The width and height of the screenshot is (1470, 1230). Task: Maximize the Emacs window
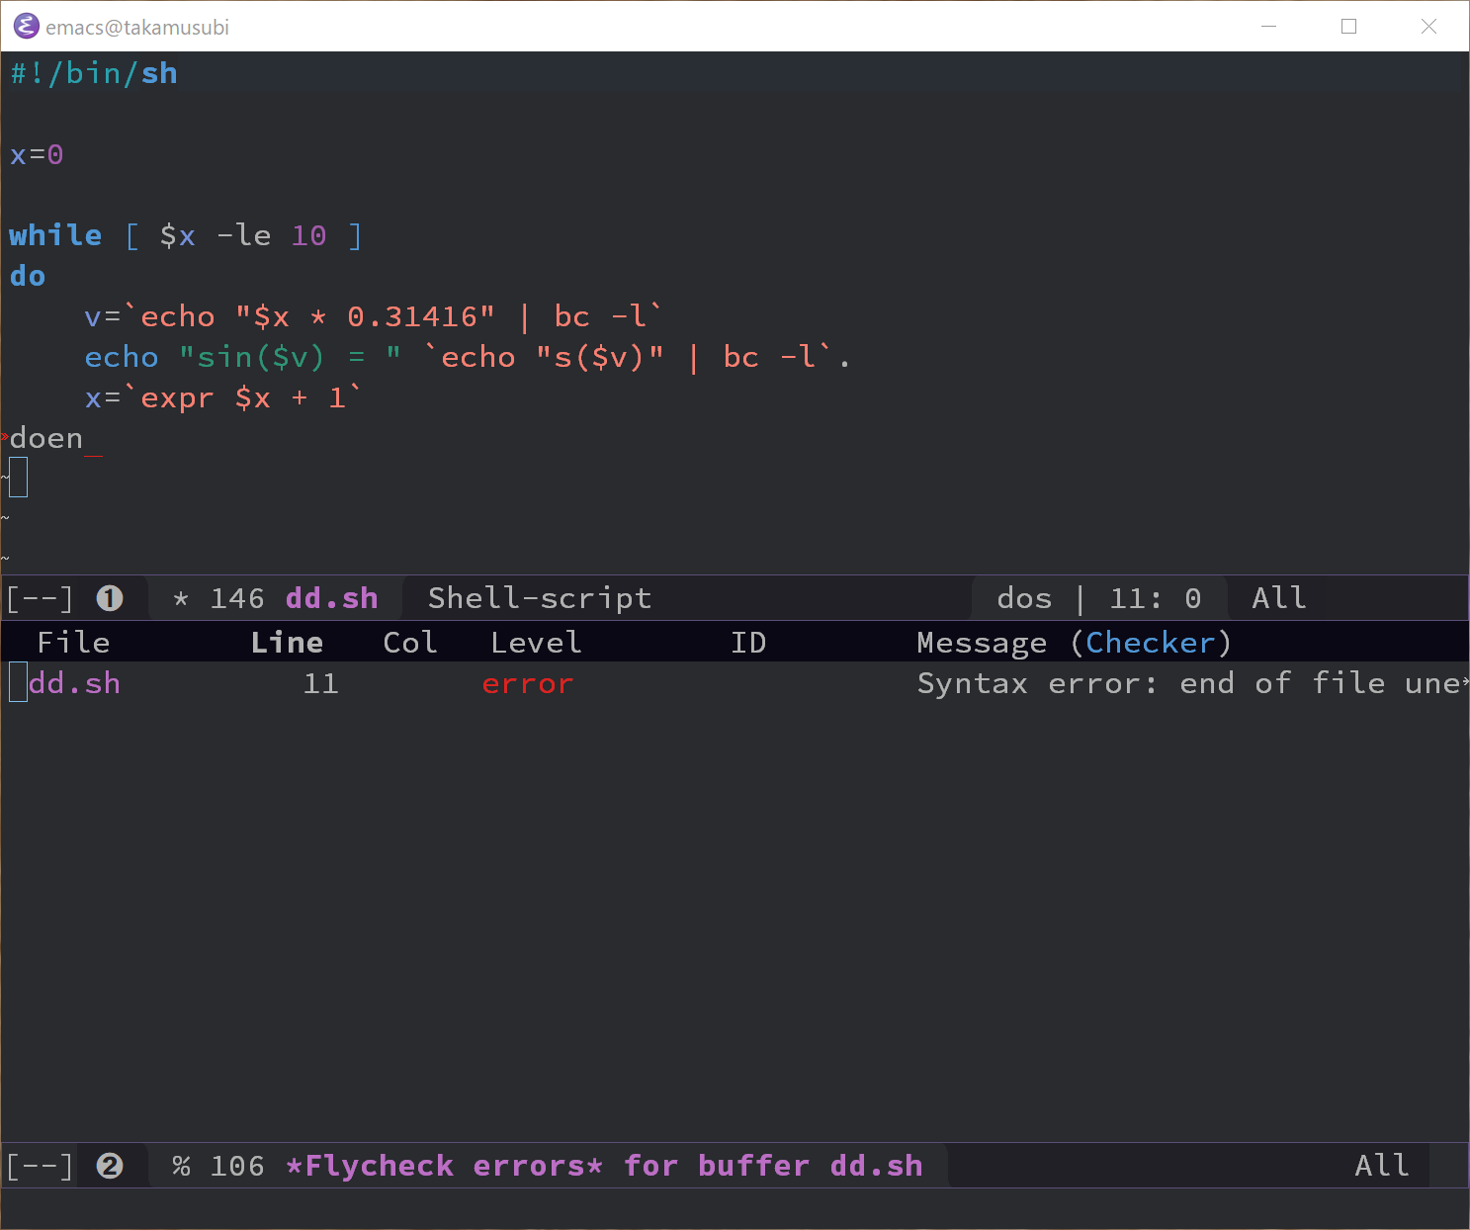tap(1348, 27)
